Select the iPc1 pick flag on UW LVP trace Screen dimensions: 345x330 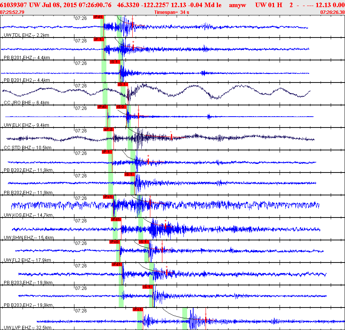[138, 309]
